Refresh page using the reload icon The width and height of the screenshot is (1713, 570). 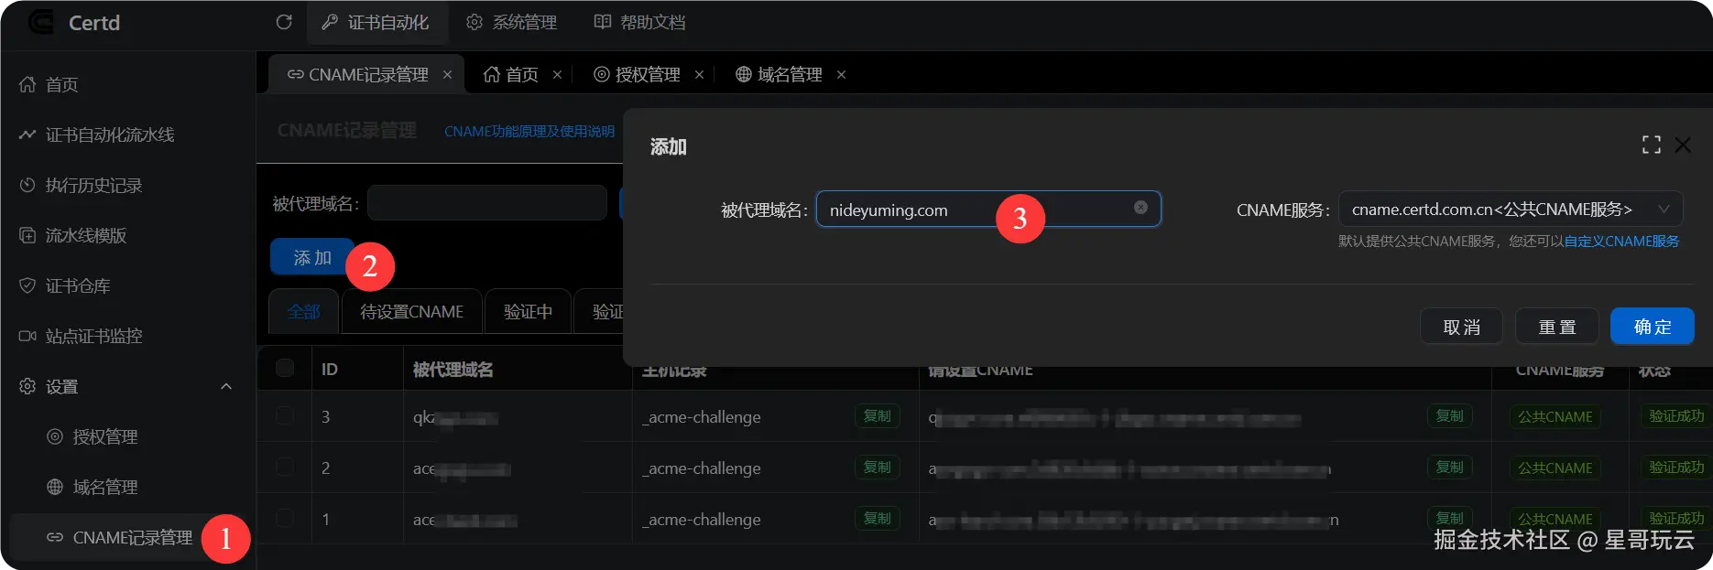click(x=284, y=22)
